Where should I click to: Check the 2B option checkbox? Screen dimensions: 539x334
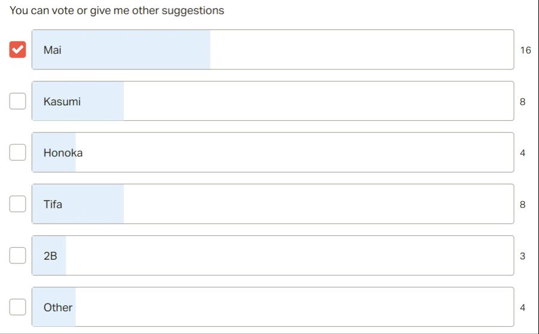(x=17, y=256)
